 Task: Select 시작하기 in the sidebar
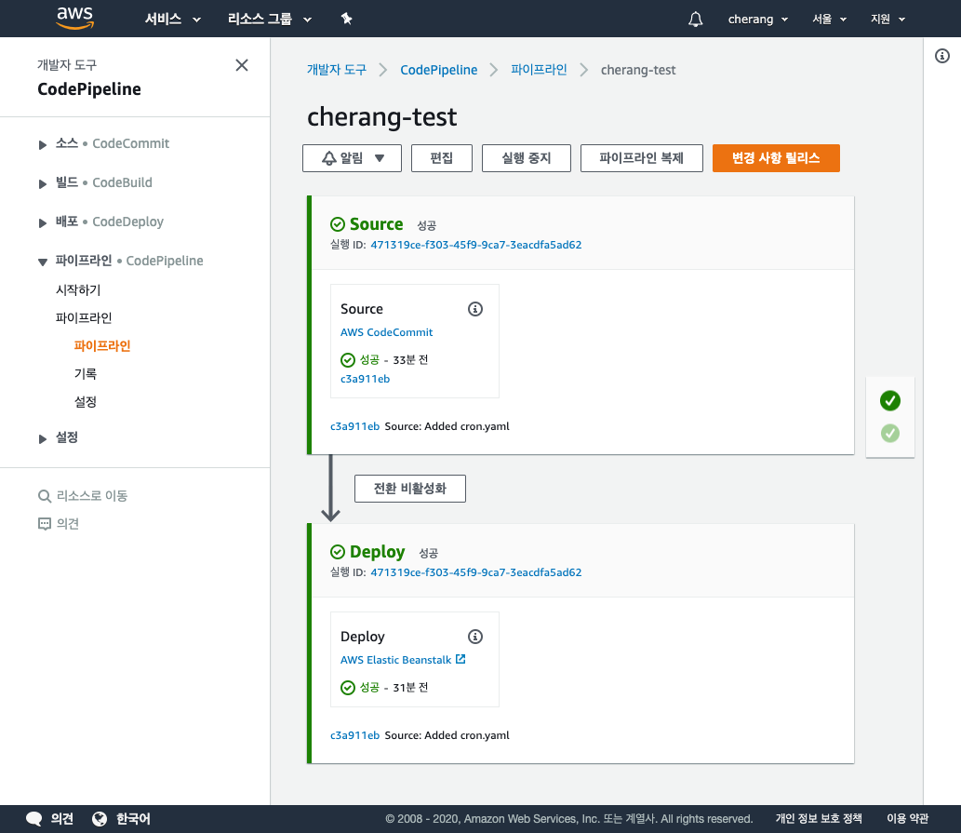(78, 290)
